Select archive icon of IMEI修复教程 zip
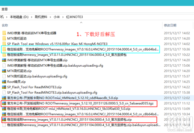194x133 pixels. (4, 60)
